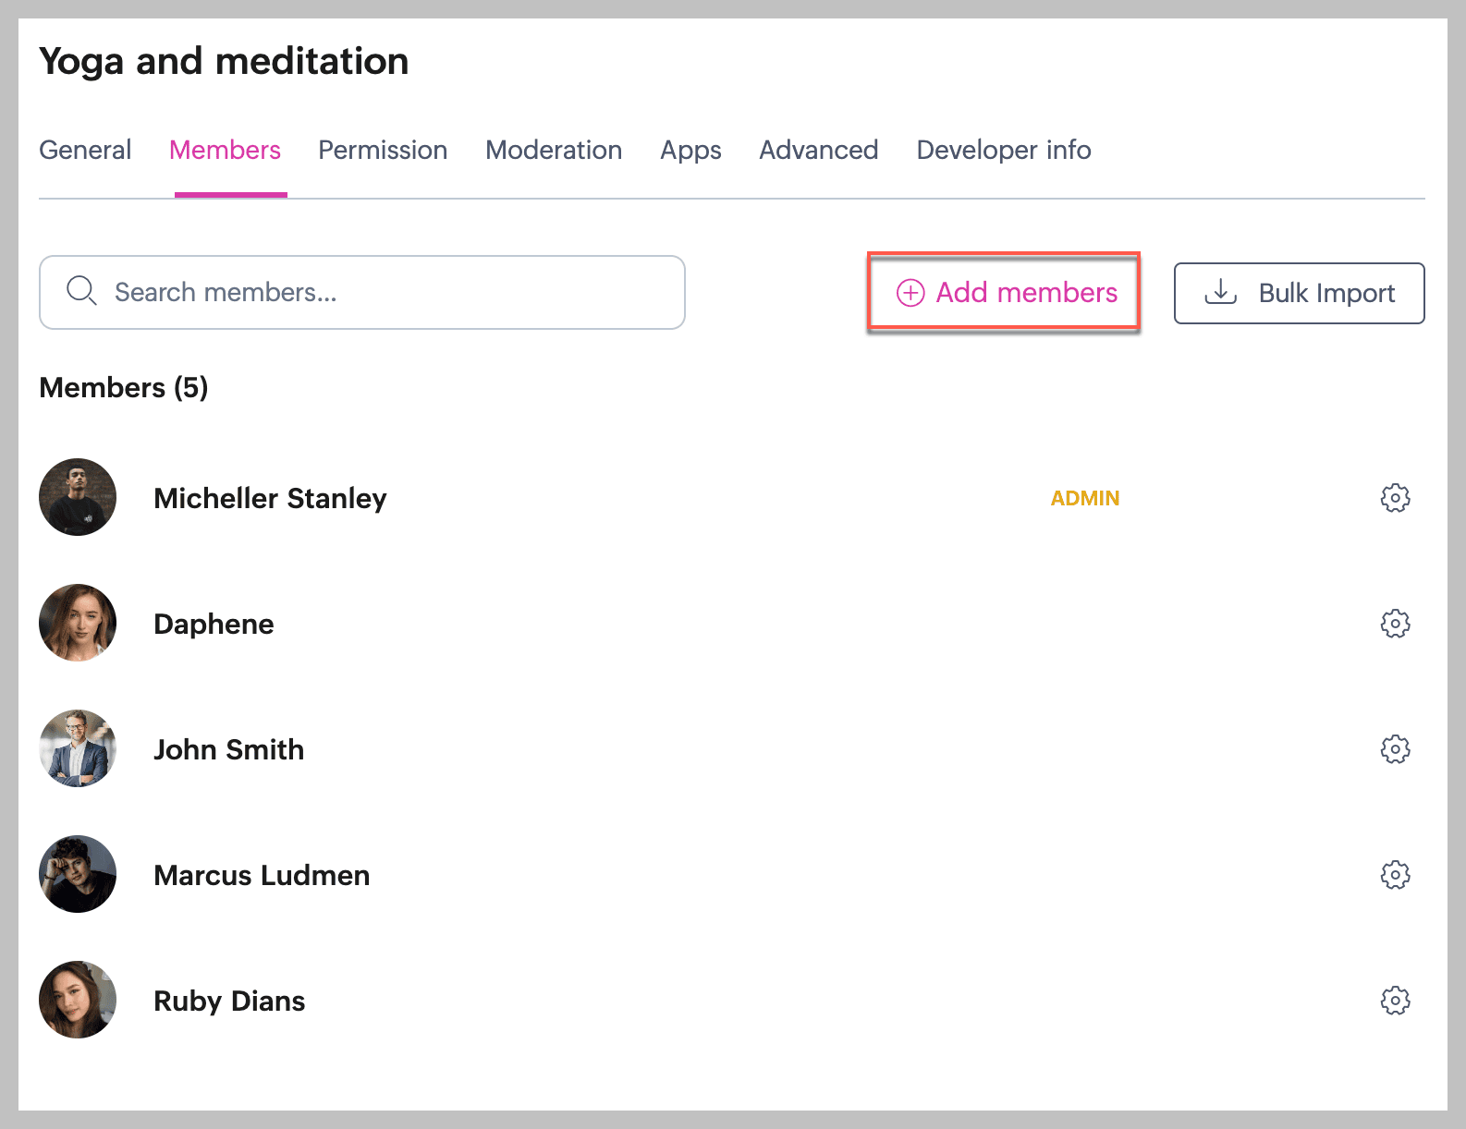View the Developer info tab
The height and width of the screenshot is (1129, 1466).
tap(1003, 150)
